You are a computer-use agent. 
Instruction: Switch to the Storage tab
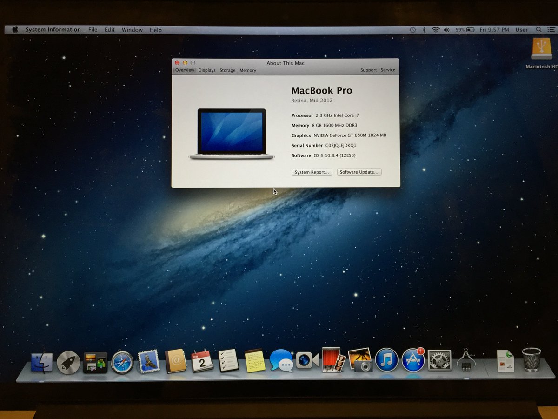[227, 70]
